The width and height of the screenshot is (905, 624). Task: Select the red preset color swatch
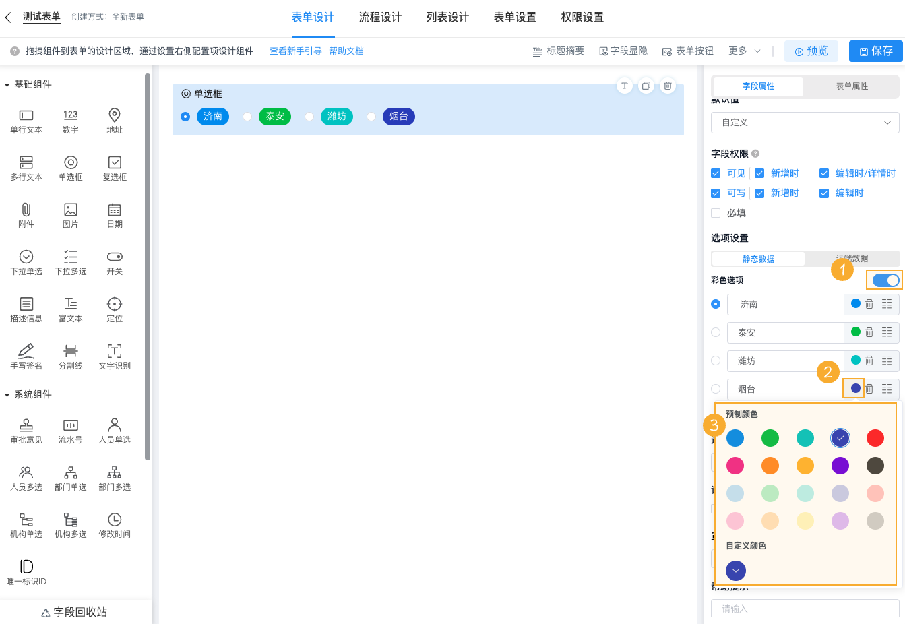[x=875, y=437]
